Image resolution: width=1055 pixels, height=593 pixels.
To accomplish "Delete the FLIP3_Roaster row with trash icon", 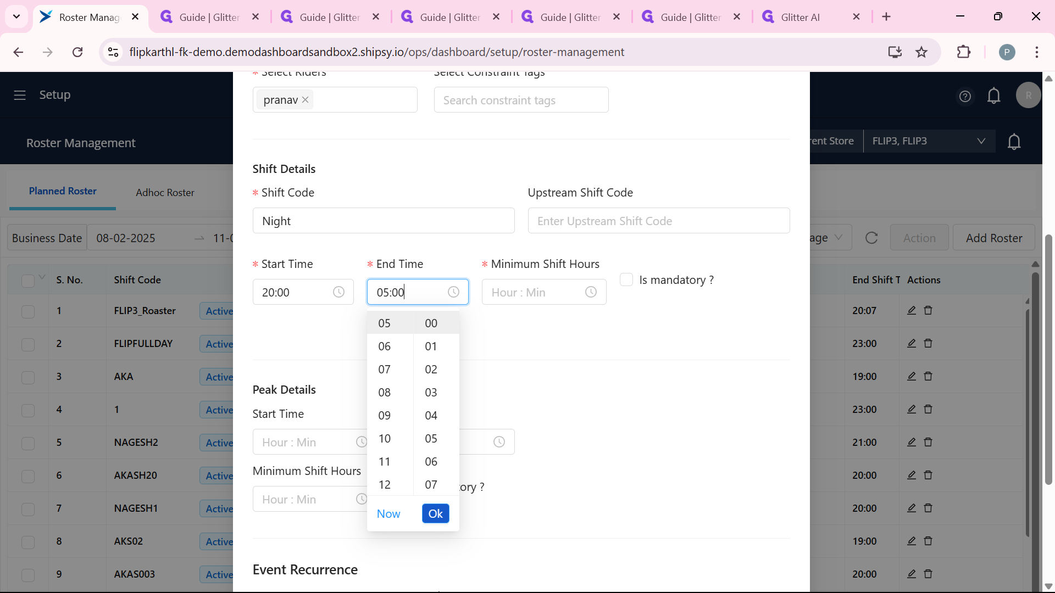I will (x=928, y=310).
